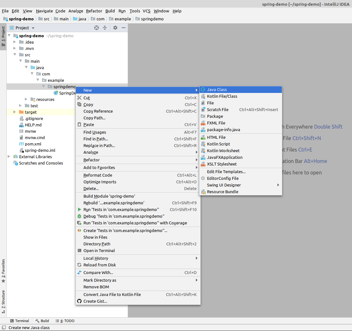This screenshot has width=352, height=331.
Task: Click the Reload from Disk icon
Action: click(79, 265)
